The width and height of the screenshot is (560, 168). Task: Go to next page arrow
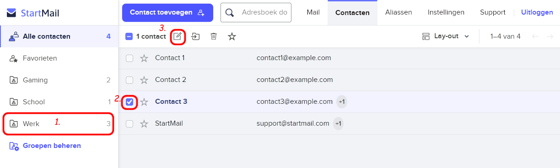click(549, 36)
